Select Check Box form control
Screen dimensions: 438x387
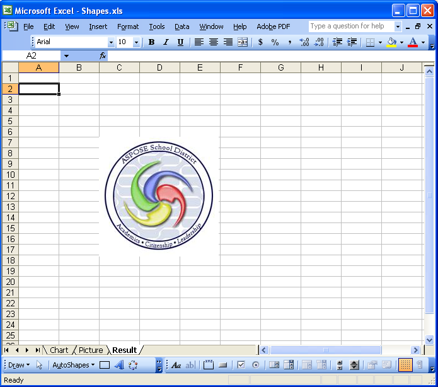[241, 365]
